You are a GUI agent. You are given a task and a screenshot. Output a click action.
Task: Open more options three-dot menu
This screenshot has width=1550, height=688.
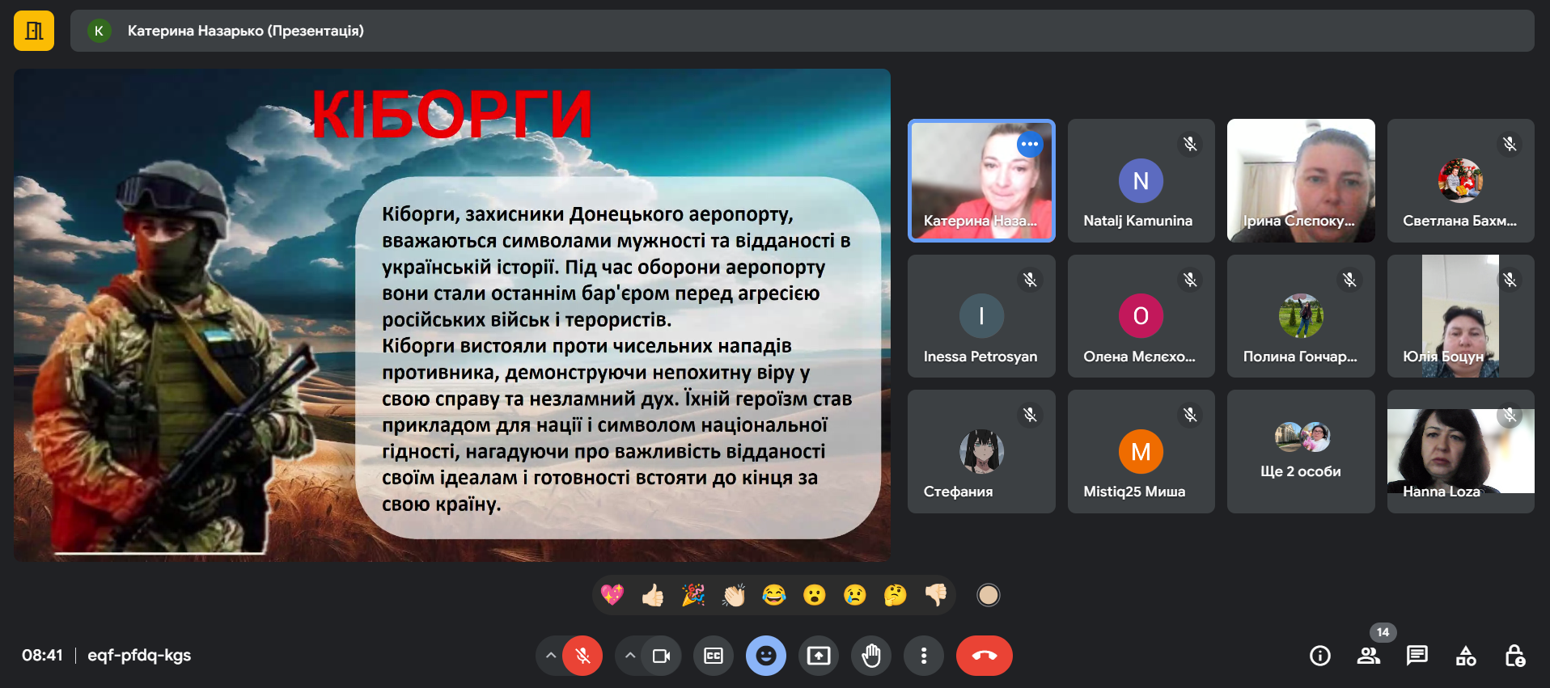[x=923, y=656]
